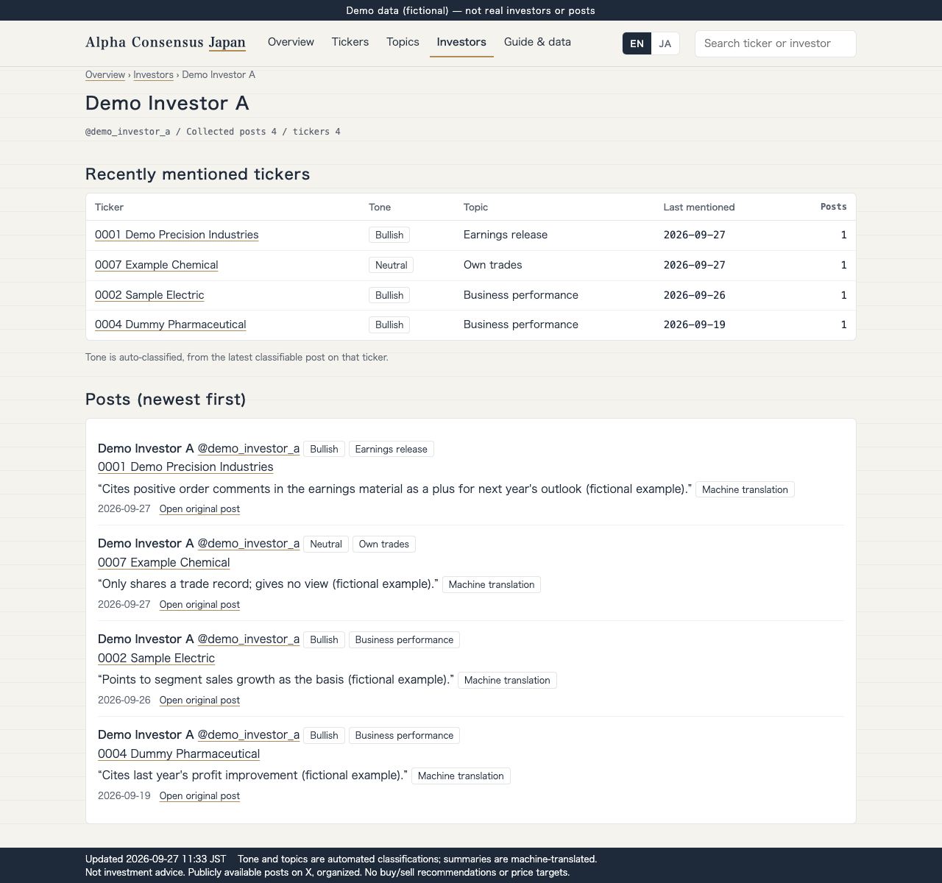Click @demo_investor_a handle on the Own trades post
Image resolution: width=942 pixels, height=883 pixels.
point(249,544)
